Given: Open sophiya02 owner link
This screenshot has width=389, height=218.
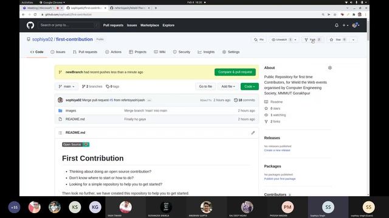Looking at the screenshot, I should click(x=43, y=39).
